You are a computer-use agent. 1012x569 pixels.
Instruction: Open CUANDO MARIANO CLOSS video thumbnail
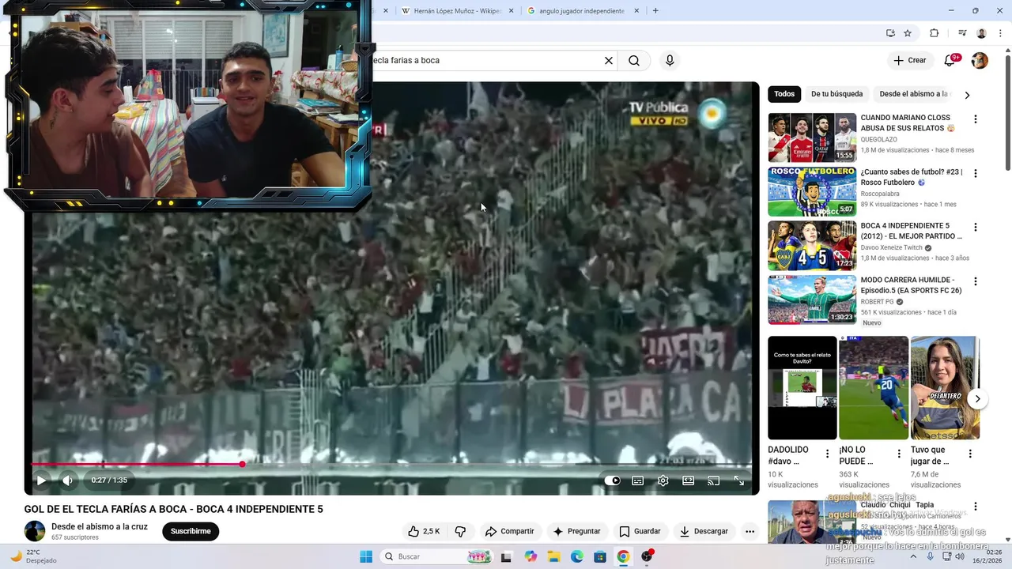(x=812, y=138)
